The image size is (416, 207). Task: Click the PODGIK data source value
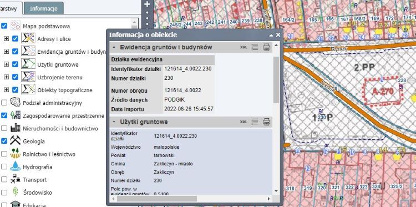coord(175,100)
